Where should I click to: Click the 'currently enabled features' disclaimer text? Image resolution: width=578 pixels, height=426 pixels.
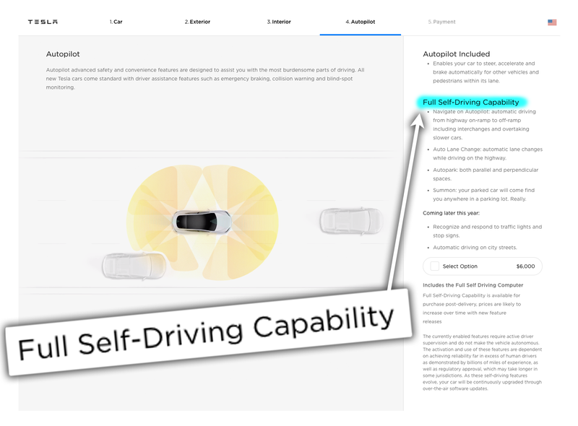[482, 362]
